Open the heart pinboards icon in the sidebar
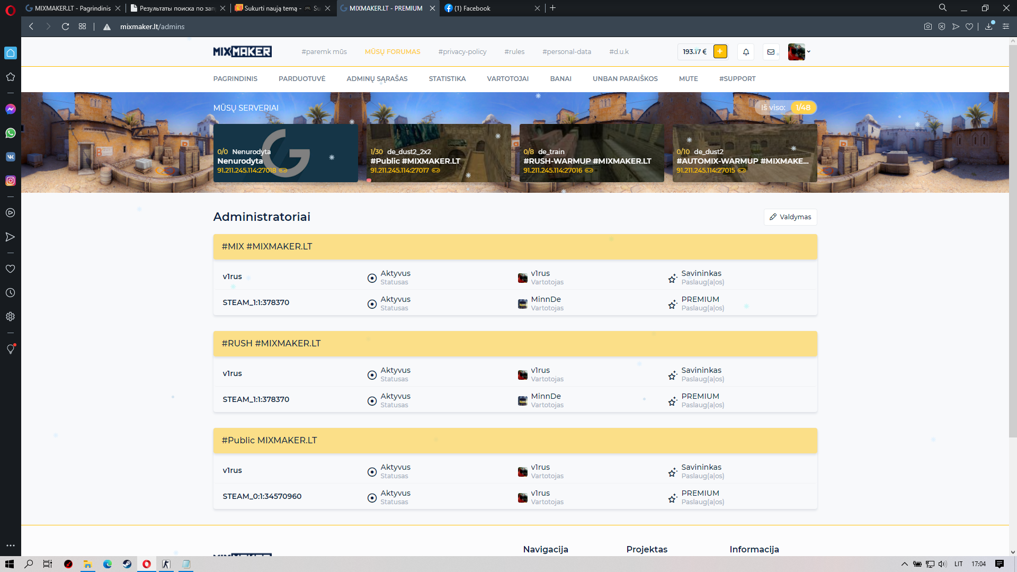The height and width of the screenshot is (572, 1017). point(11,269)
